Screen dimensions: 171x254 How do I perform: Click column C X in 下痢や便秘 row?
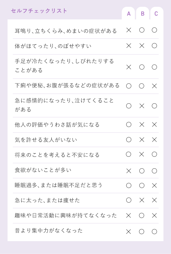point(154,86)
